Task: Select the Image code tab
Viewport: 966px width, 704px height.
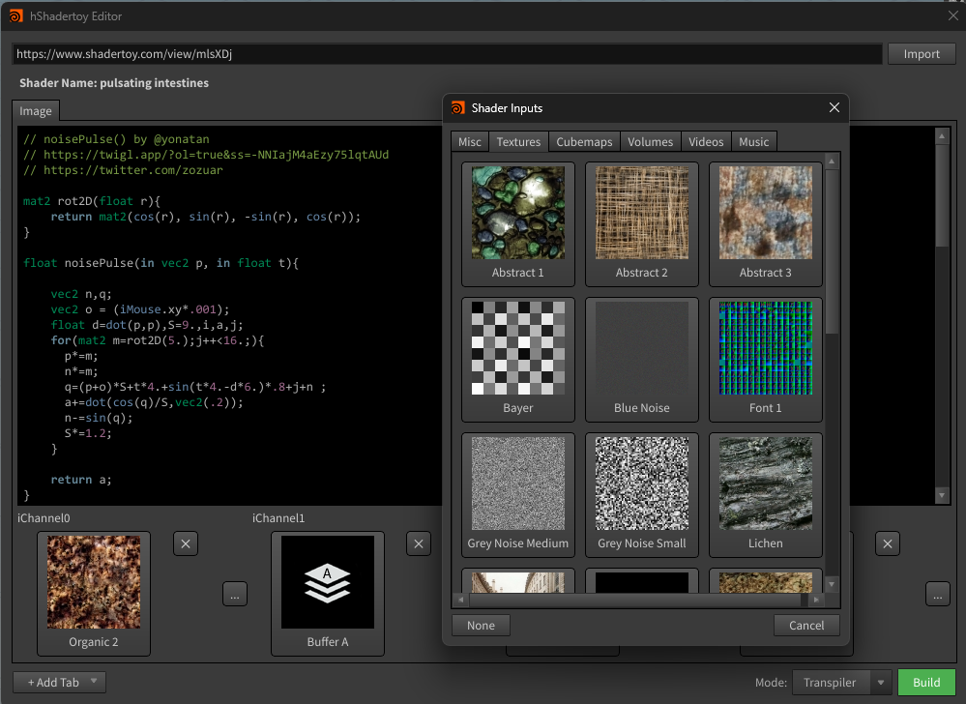Action: [36, 111]
